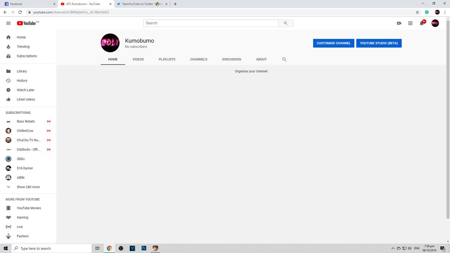Open a new browser tab
This screenshot has height=253, width=450.
pyautogui.click(x=175, y=4)
